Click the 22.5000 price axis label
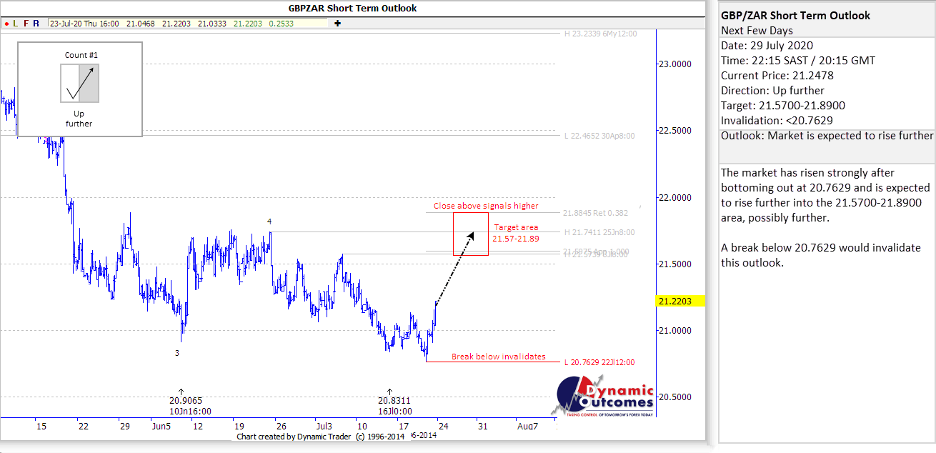The height and width of the screenshot is (453, 936). (x=674, y=131)
